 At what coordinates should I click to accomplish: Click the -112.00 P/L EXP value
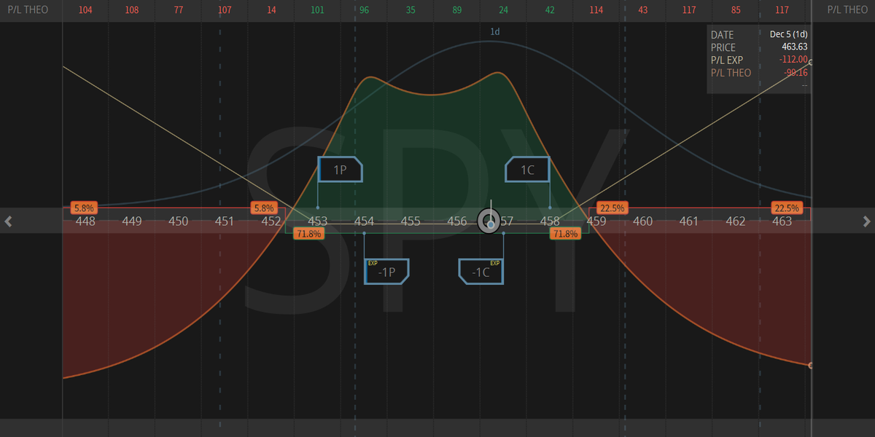[x=793, y=59]
